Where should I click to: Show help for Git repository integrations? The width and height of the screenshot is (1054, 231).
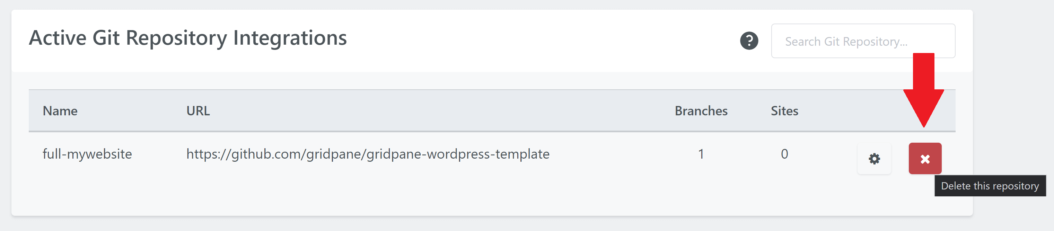749,41
